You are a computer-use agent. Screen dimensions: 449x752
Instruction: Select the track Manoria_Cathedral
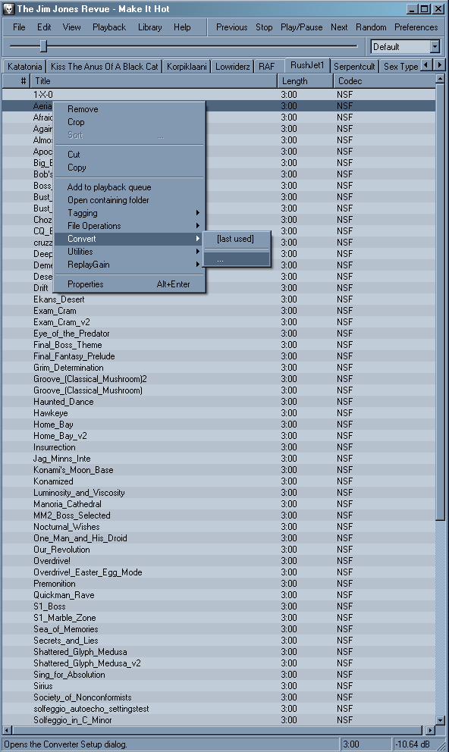point(218,504)
